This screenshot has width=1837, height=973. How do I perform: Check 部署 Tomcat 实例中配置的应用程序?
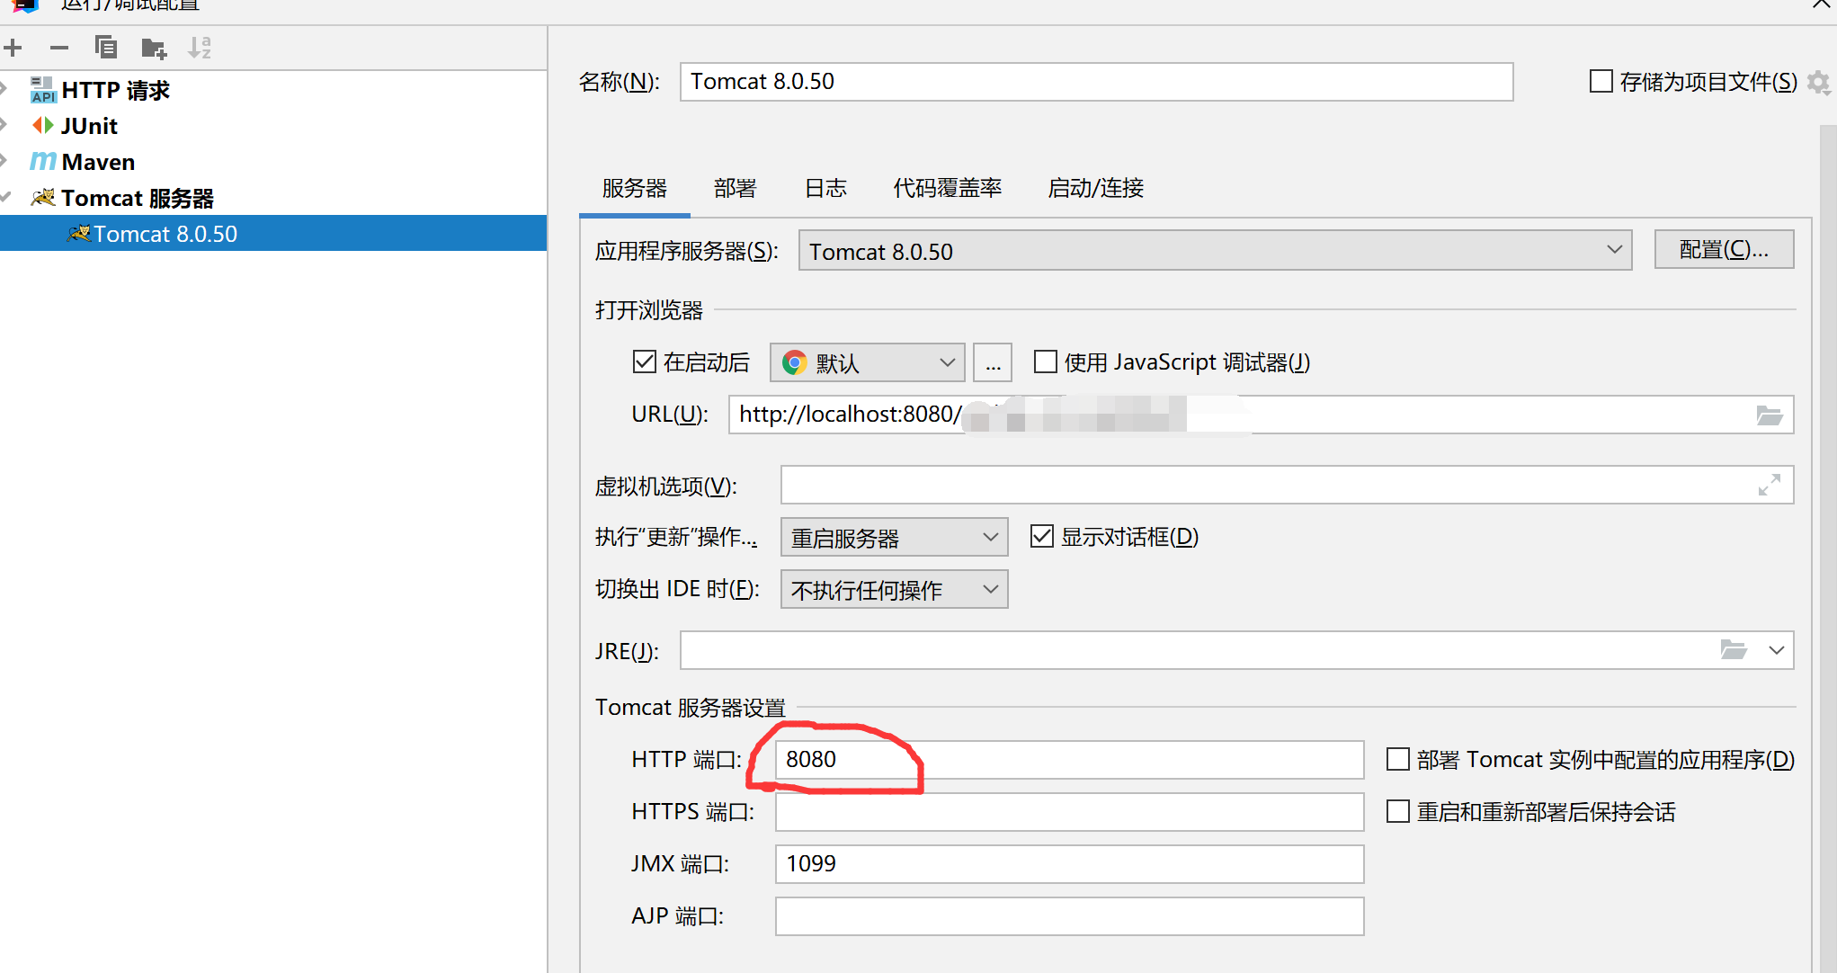pyautogui.click(x=1397, y=759)
